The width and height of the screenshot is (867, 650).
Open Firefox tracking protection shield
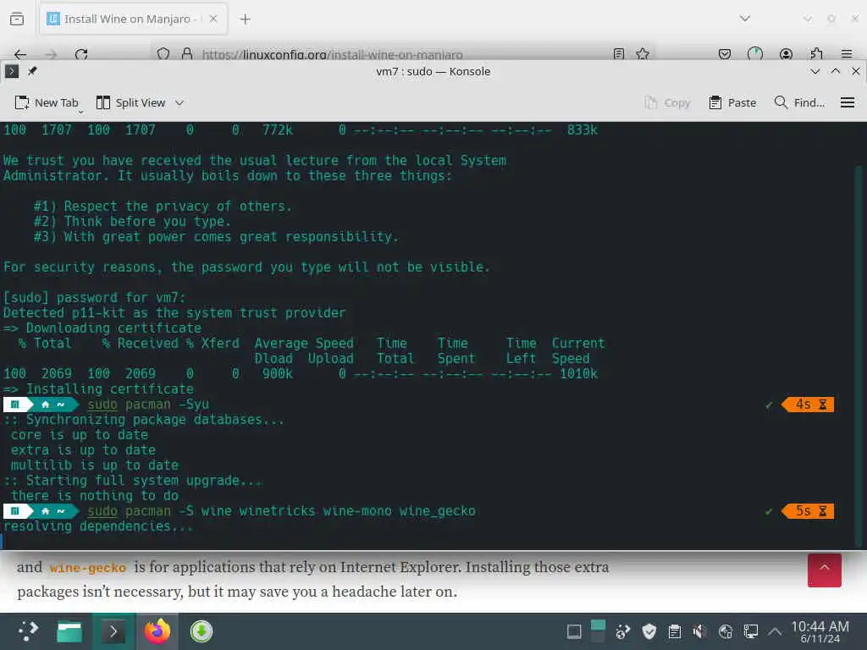163,54
